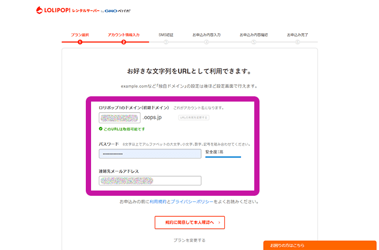
Task: Open the orange お困りの方はこちら help tab
Action: pyautogui.click(x=321, y=245)
